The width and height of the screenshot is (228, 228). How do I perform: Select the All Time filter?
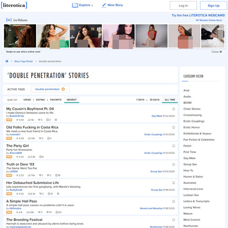[x=170, y=100]
